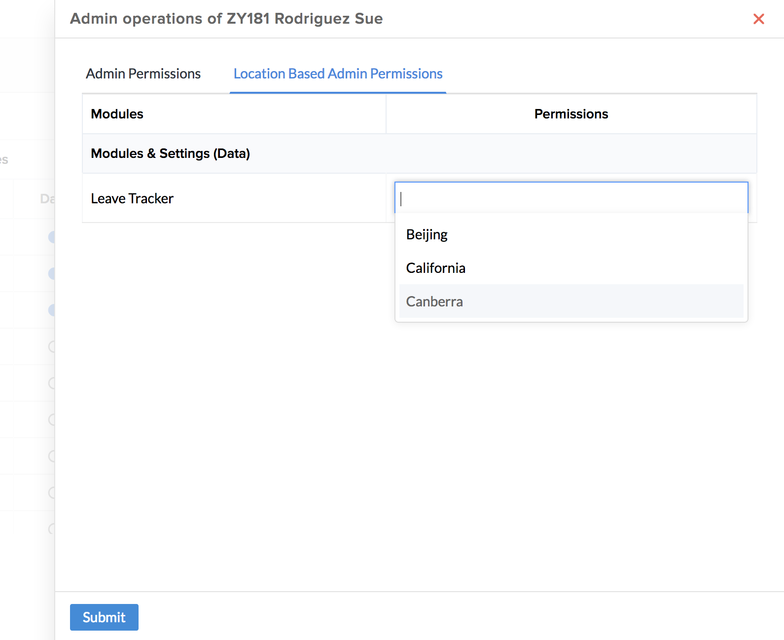Select the highlighted Canberra option
This screenshot has width=784, height=640.
[x=434, y=301]
